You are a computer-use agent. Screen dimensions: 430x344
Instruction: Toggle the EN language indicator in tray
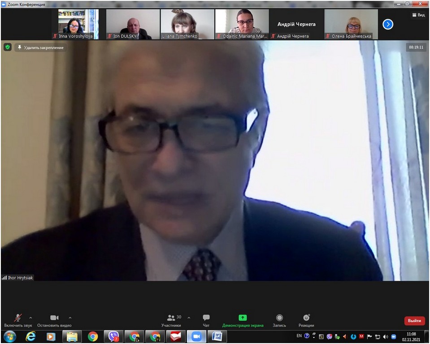coord(299,335)
